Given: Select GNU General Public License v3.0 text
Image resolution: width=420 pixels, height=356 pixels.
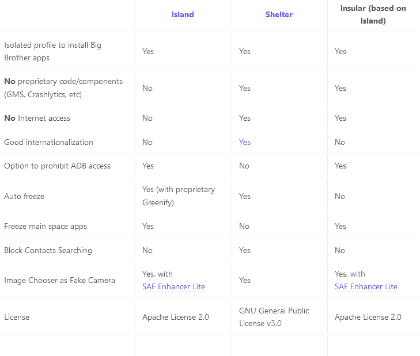Looking at the screenshot, I should coord(274,317).
